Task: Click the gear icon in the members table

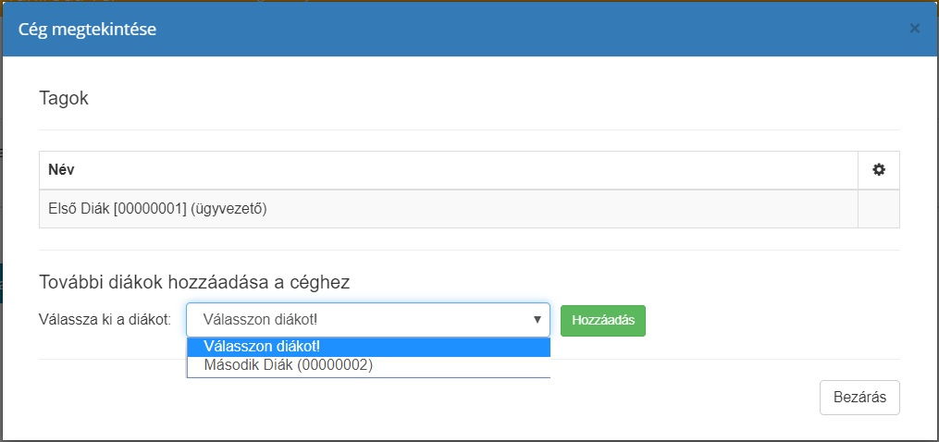Action: (879, 170)
